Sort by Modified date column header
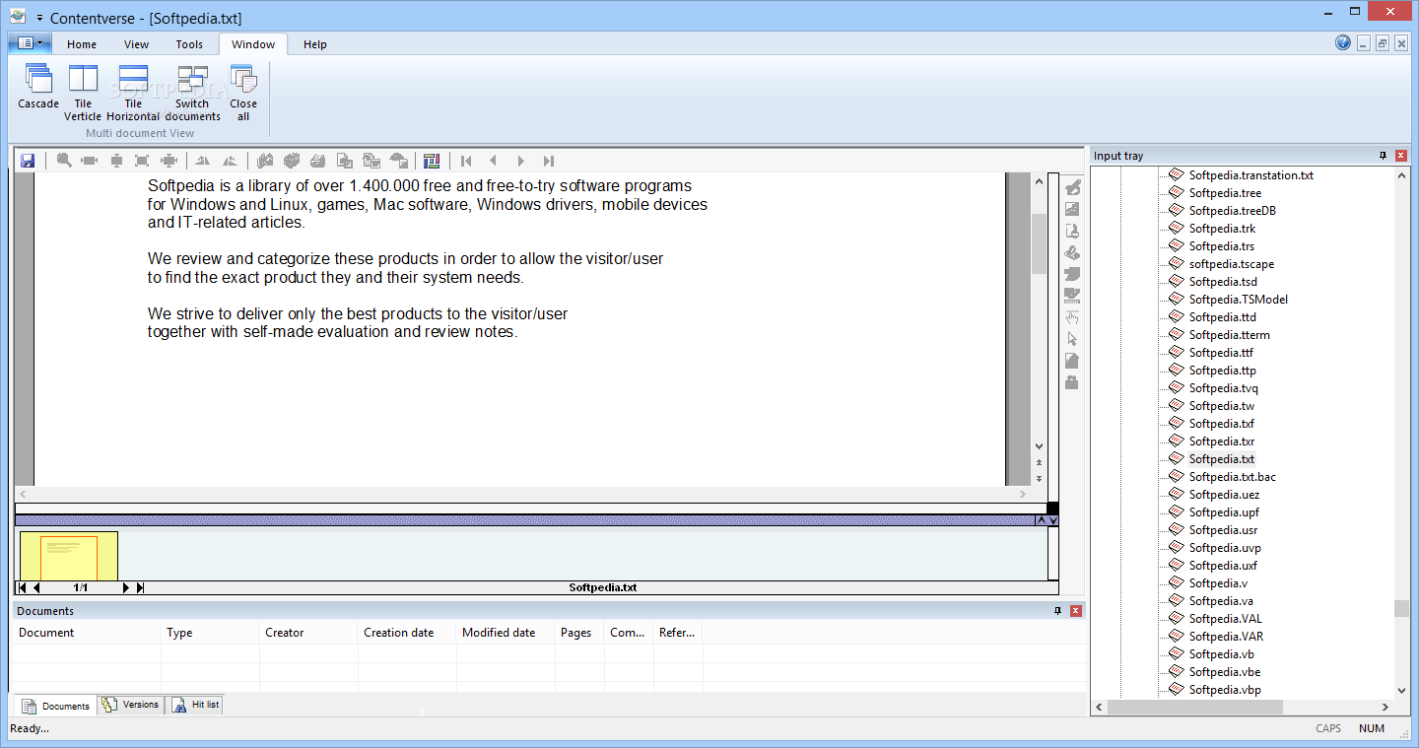Viewport: 1419px width, 748px height. [506, 633]
